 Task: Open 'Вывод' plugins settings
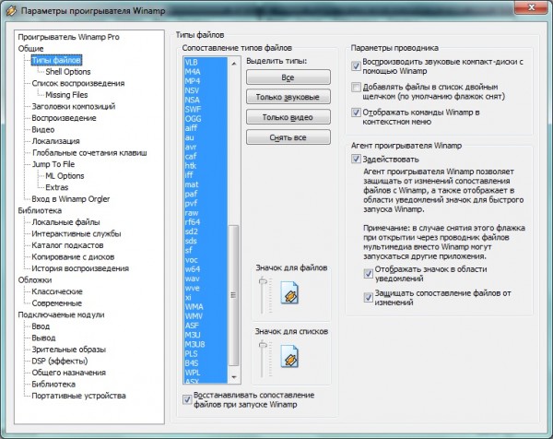click(x=43, y=338)
